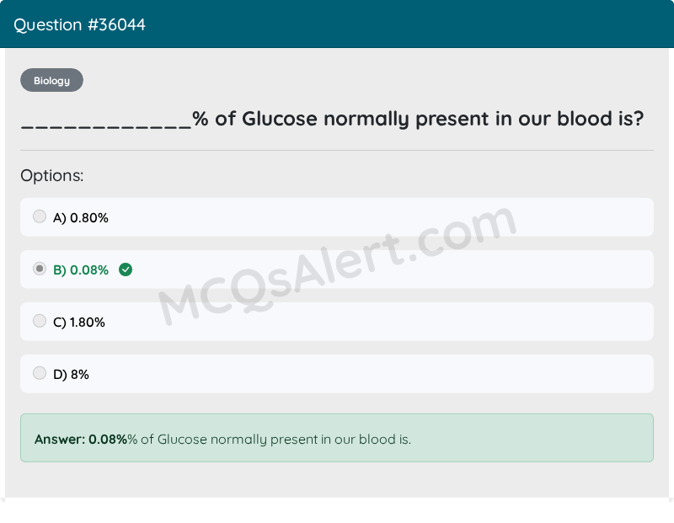
Task: Click the Biology category tag
Action: coord(51,80)
